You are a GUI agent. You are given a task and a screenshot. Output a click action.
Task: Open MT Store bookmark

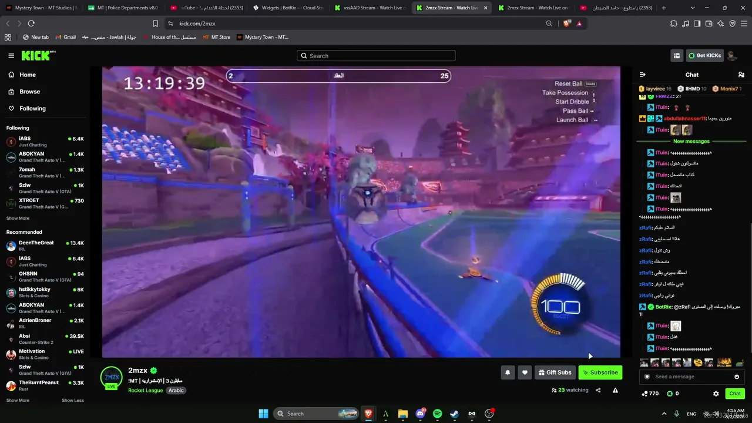[x=216, y=37]
